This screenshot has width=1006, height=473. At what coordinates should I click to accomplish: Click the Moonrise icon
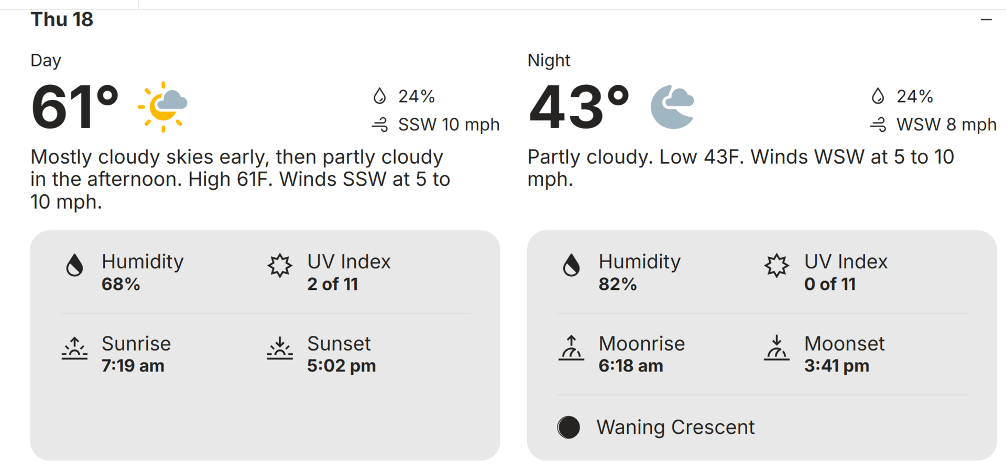click(x=571, y=348)
